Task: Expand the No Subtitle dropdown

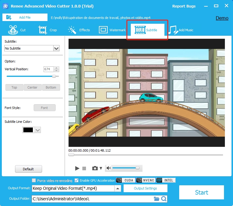Action: click(x=56, y=48)
